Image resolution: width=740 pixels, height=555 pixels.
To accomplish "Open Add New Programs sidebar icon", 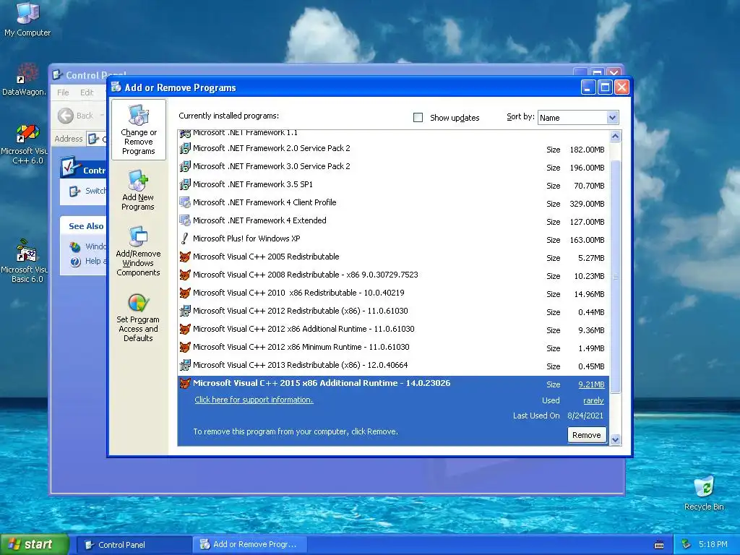I will click(138, 190).
